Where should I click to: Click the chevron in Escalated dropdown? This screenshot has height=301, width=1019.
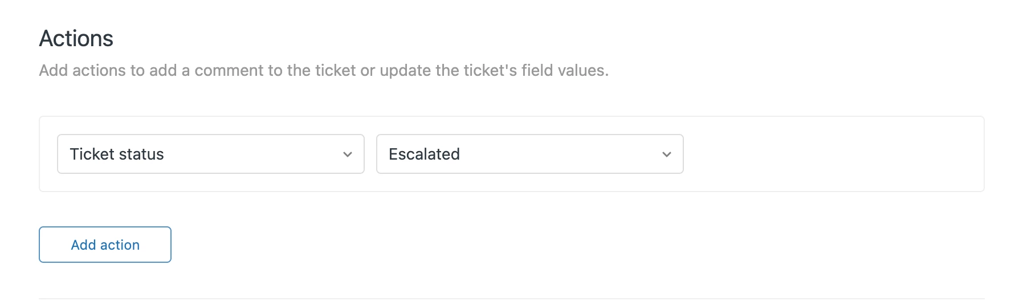coord(667,154)
